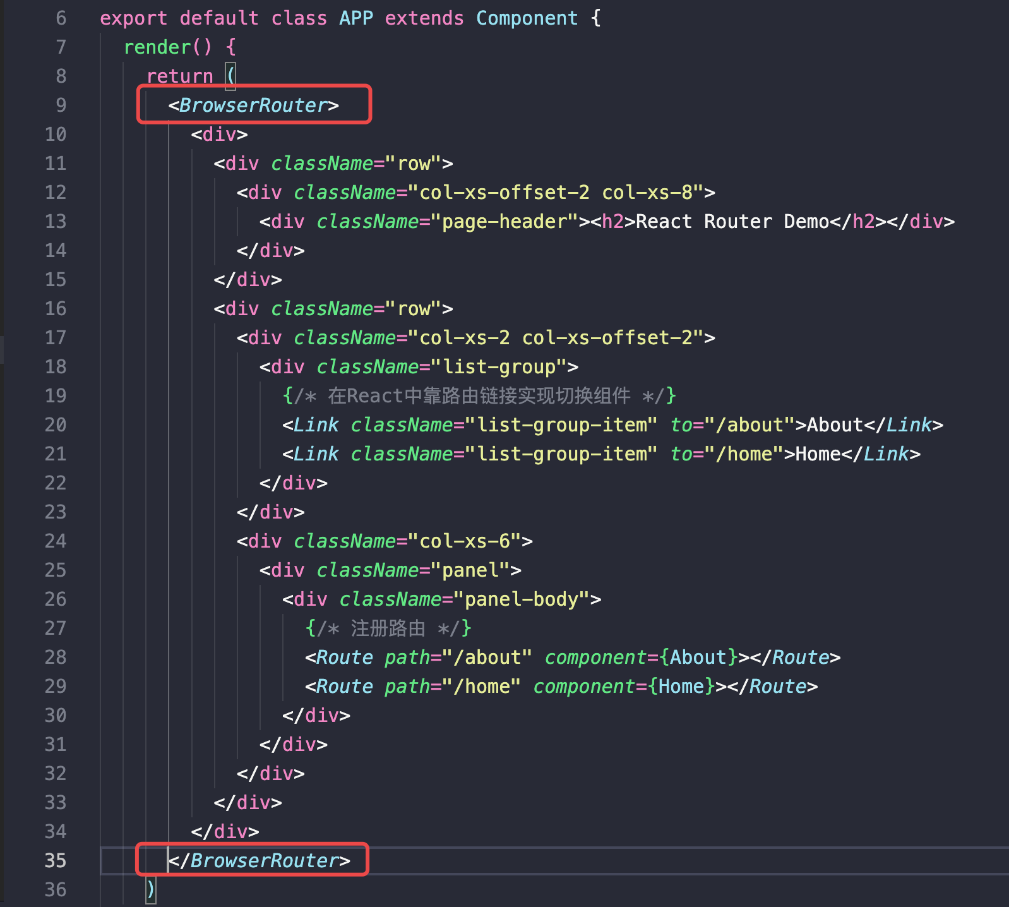This screenshot has height=907, width=1009.
Task: Click the comment '在React中靠路由链接实现切换组件'
Action: coord(479,396)
